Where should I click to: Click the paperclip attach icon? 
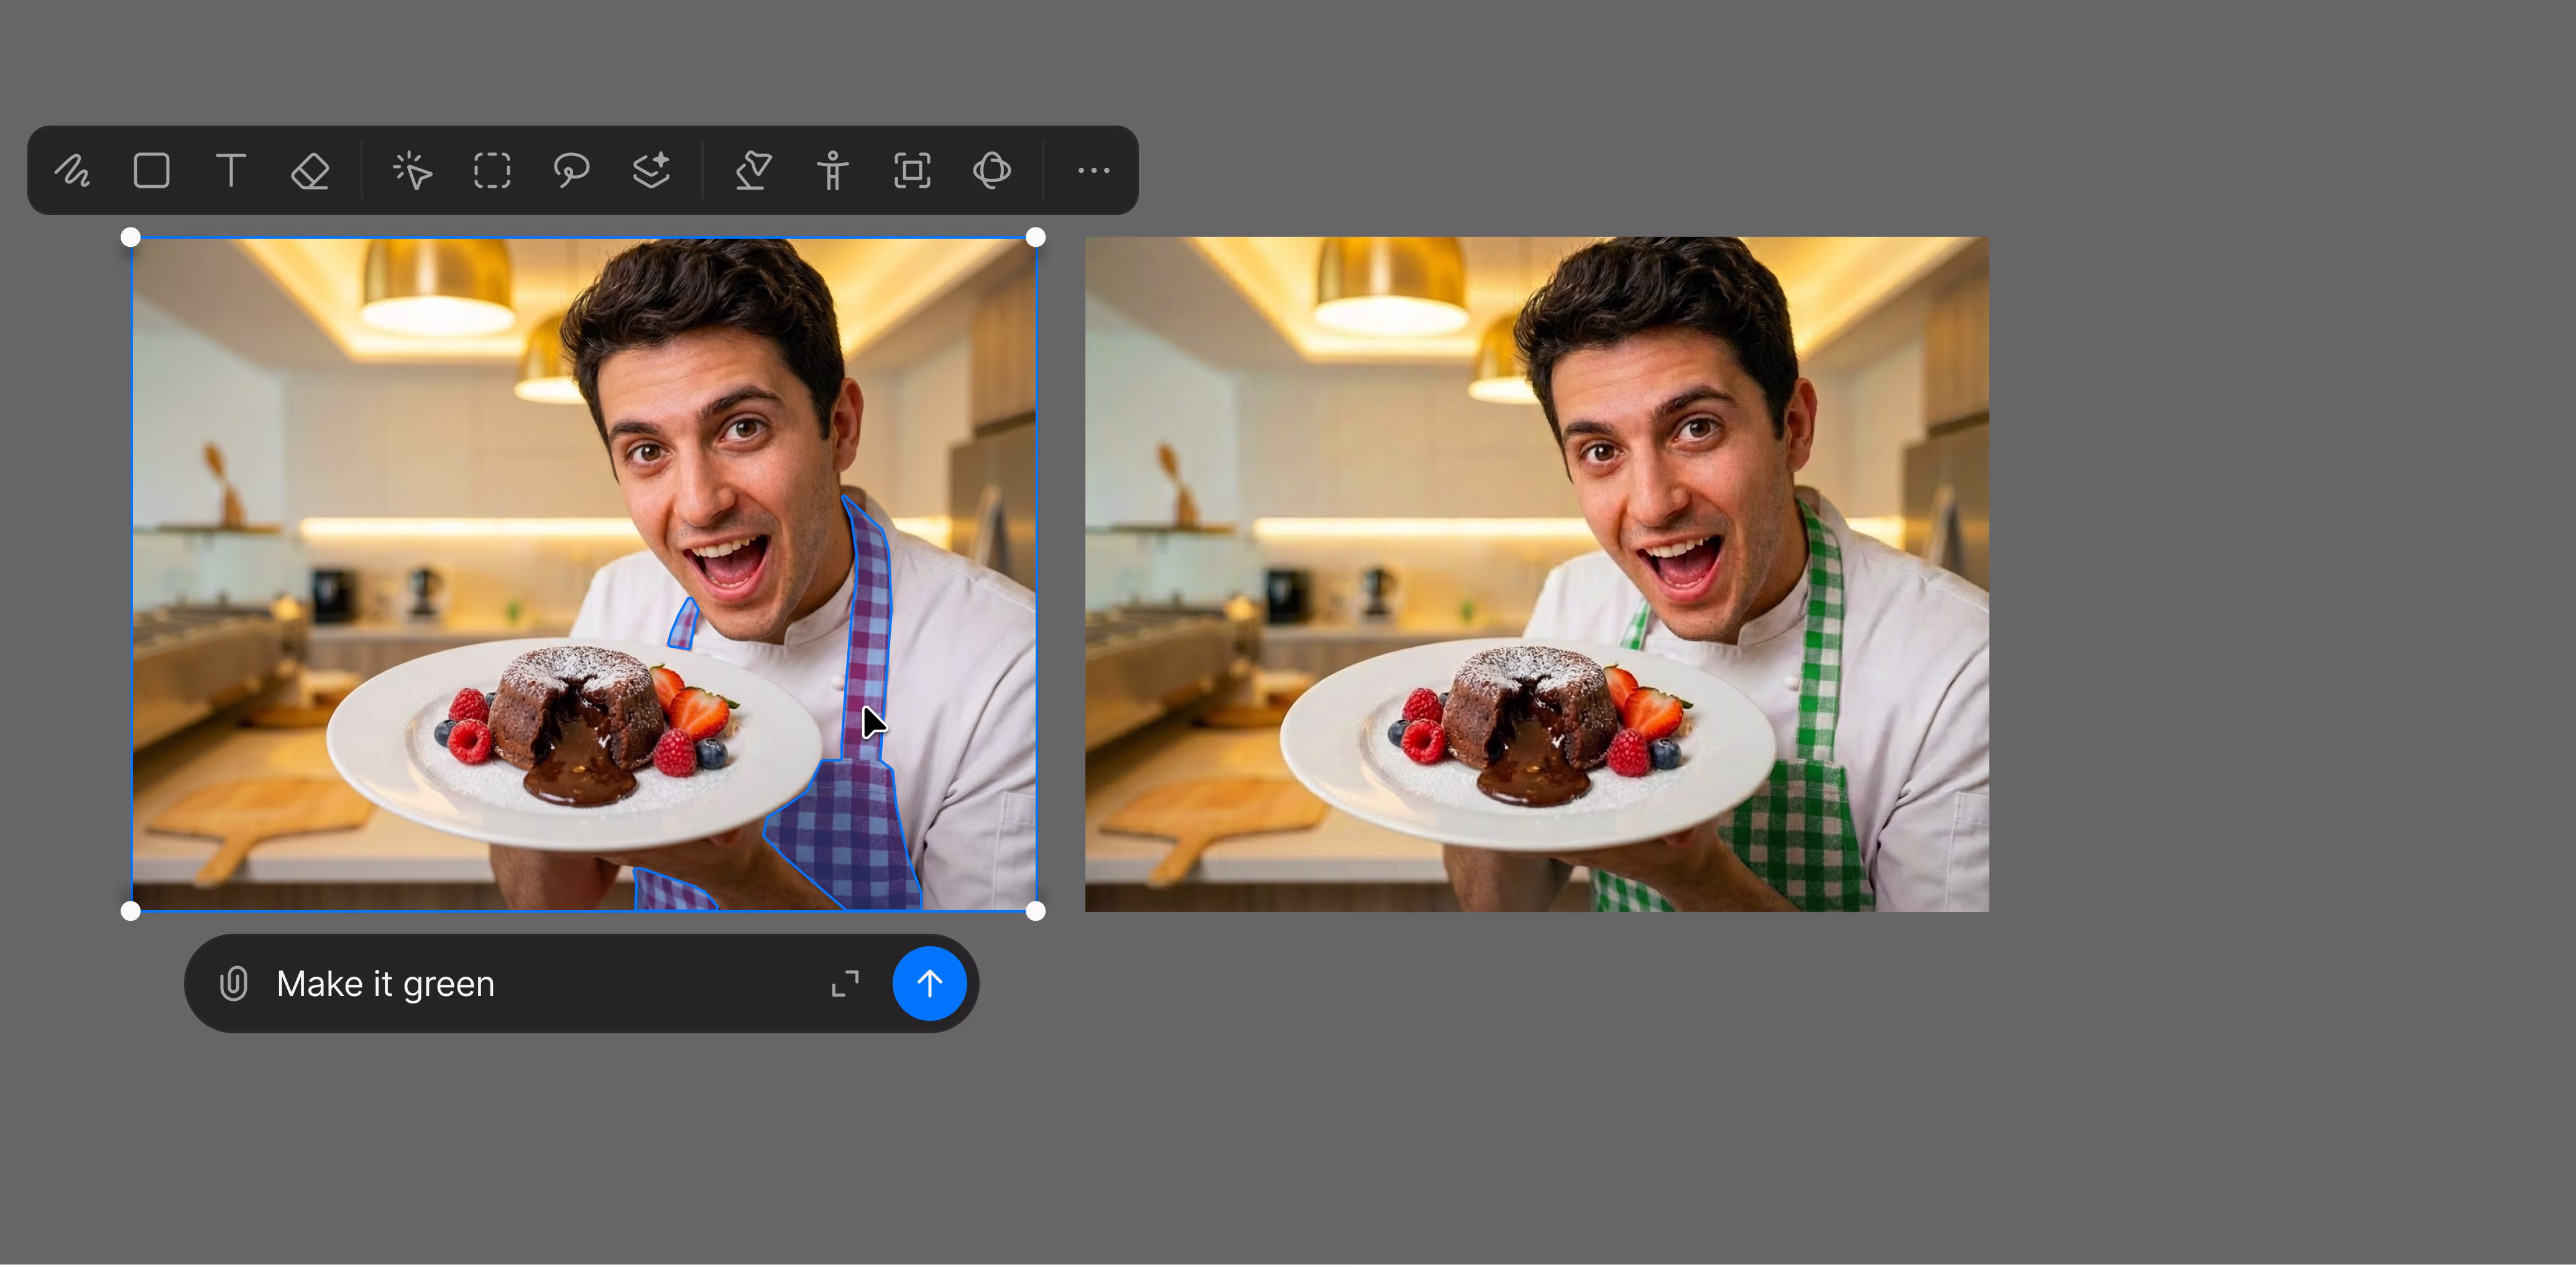(233, 984)
